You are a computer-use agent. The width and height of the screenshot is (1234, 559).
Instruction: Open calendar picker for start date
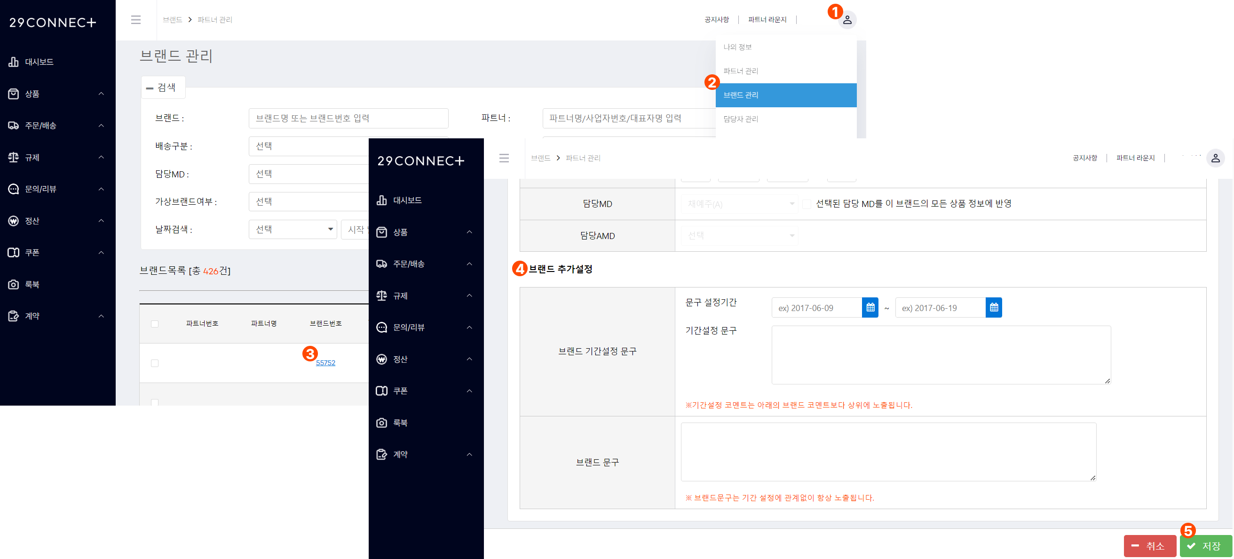pos(870,308)
